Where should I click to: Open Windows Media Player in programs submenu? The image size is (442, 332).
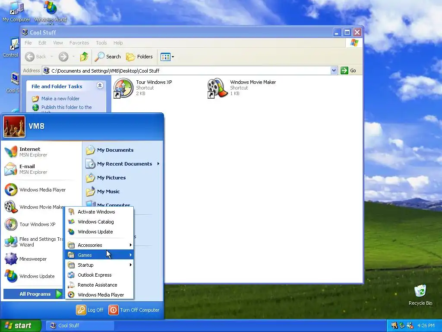click(x=99, y=294)
